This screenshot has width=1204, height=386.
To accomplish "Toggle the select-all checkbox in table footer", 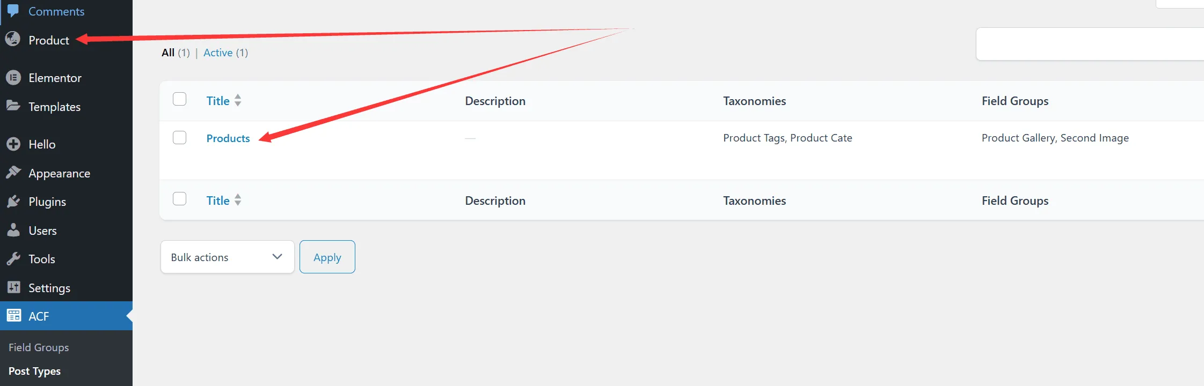I will tap(180, 199).
